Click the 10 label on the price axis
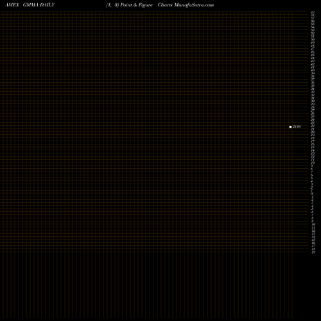 point(313,163)
